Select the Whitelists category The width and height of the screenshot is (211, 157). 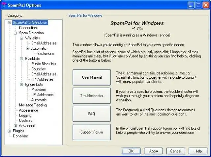click(x=32, y=38)
